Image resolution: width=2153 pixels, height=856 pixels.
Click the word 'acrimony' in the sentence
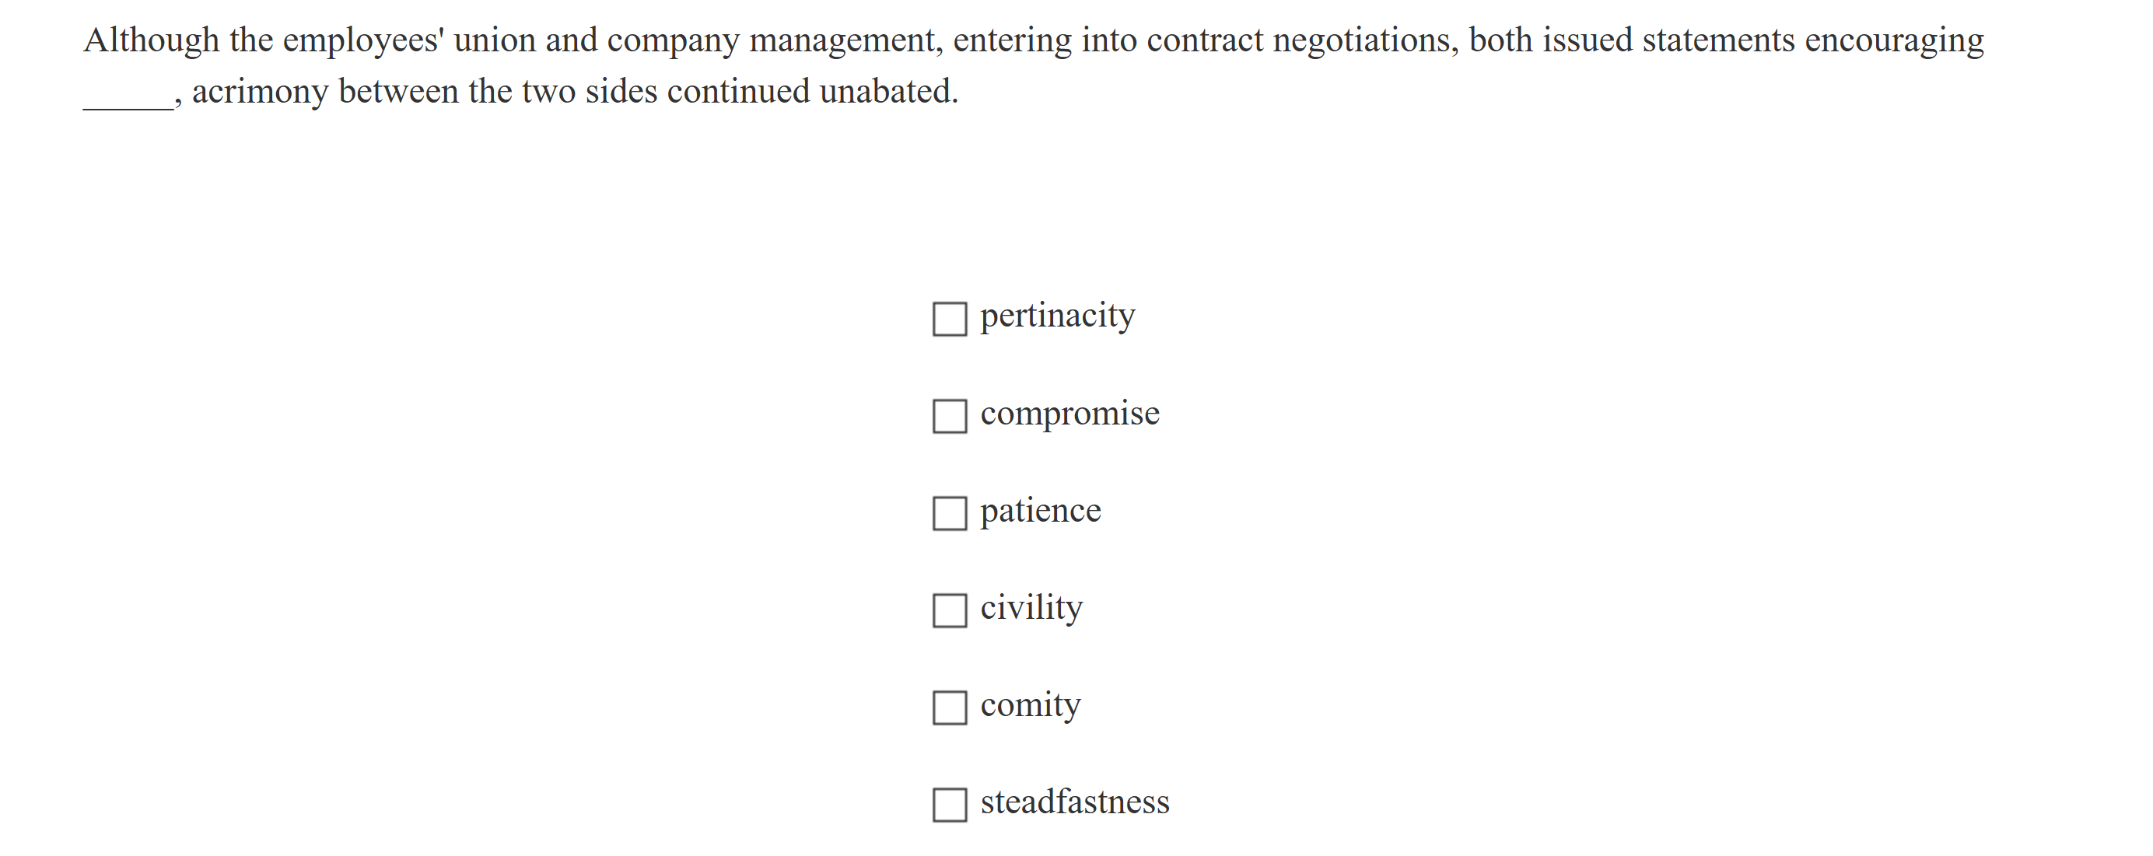click(260, 92)
